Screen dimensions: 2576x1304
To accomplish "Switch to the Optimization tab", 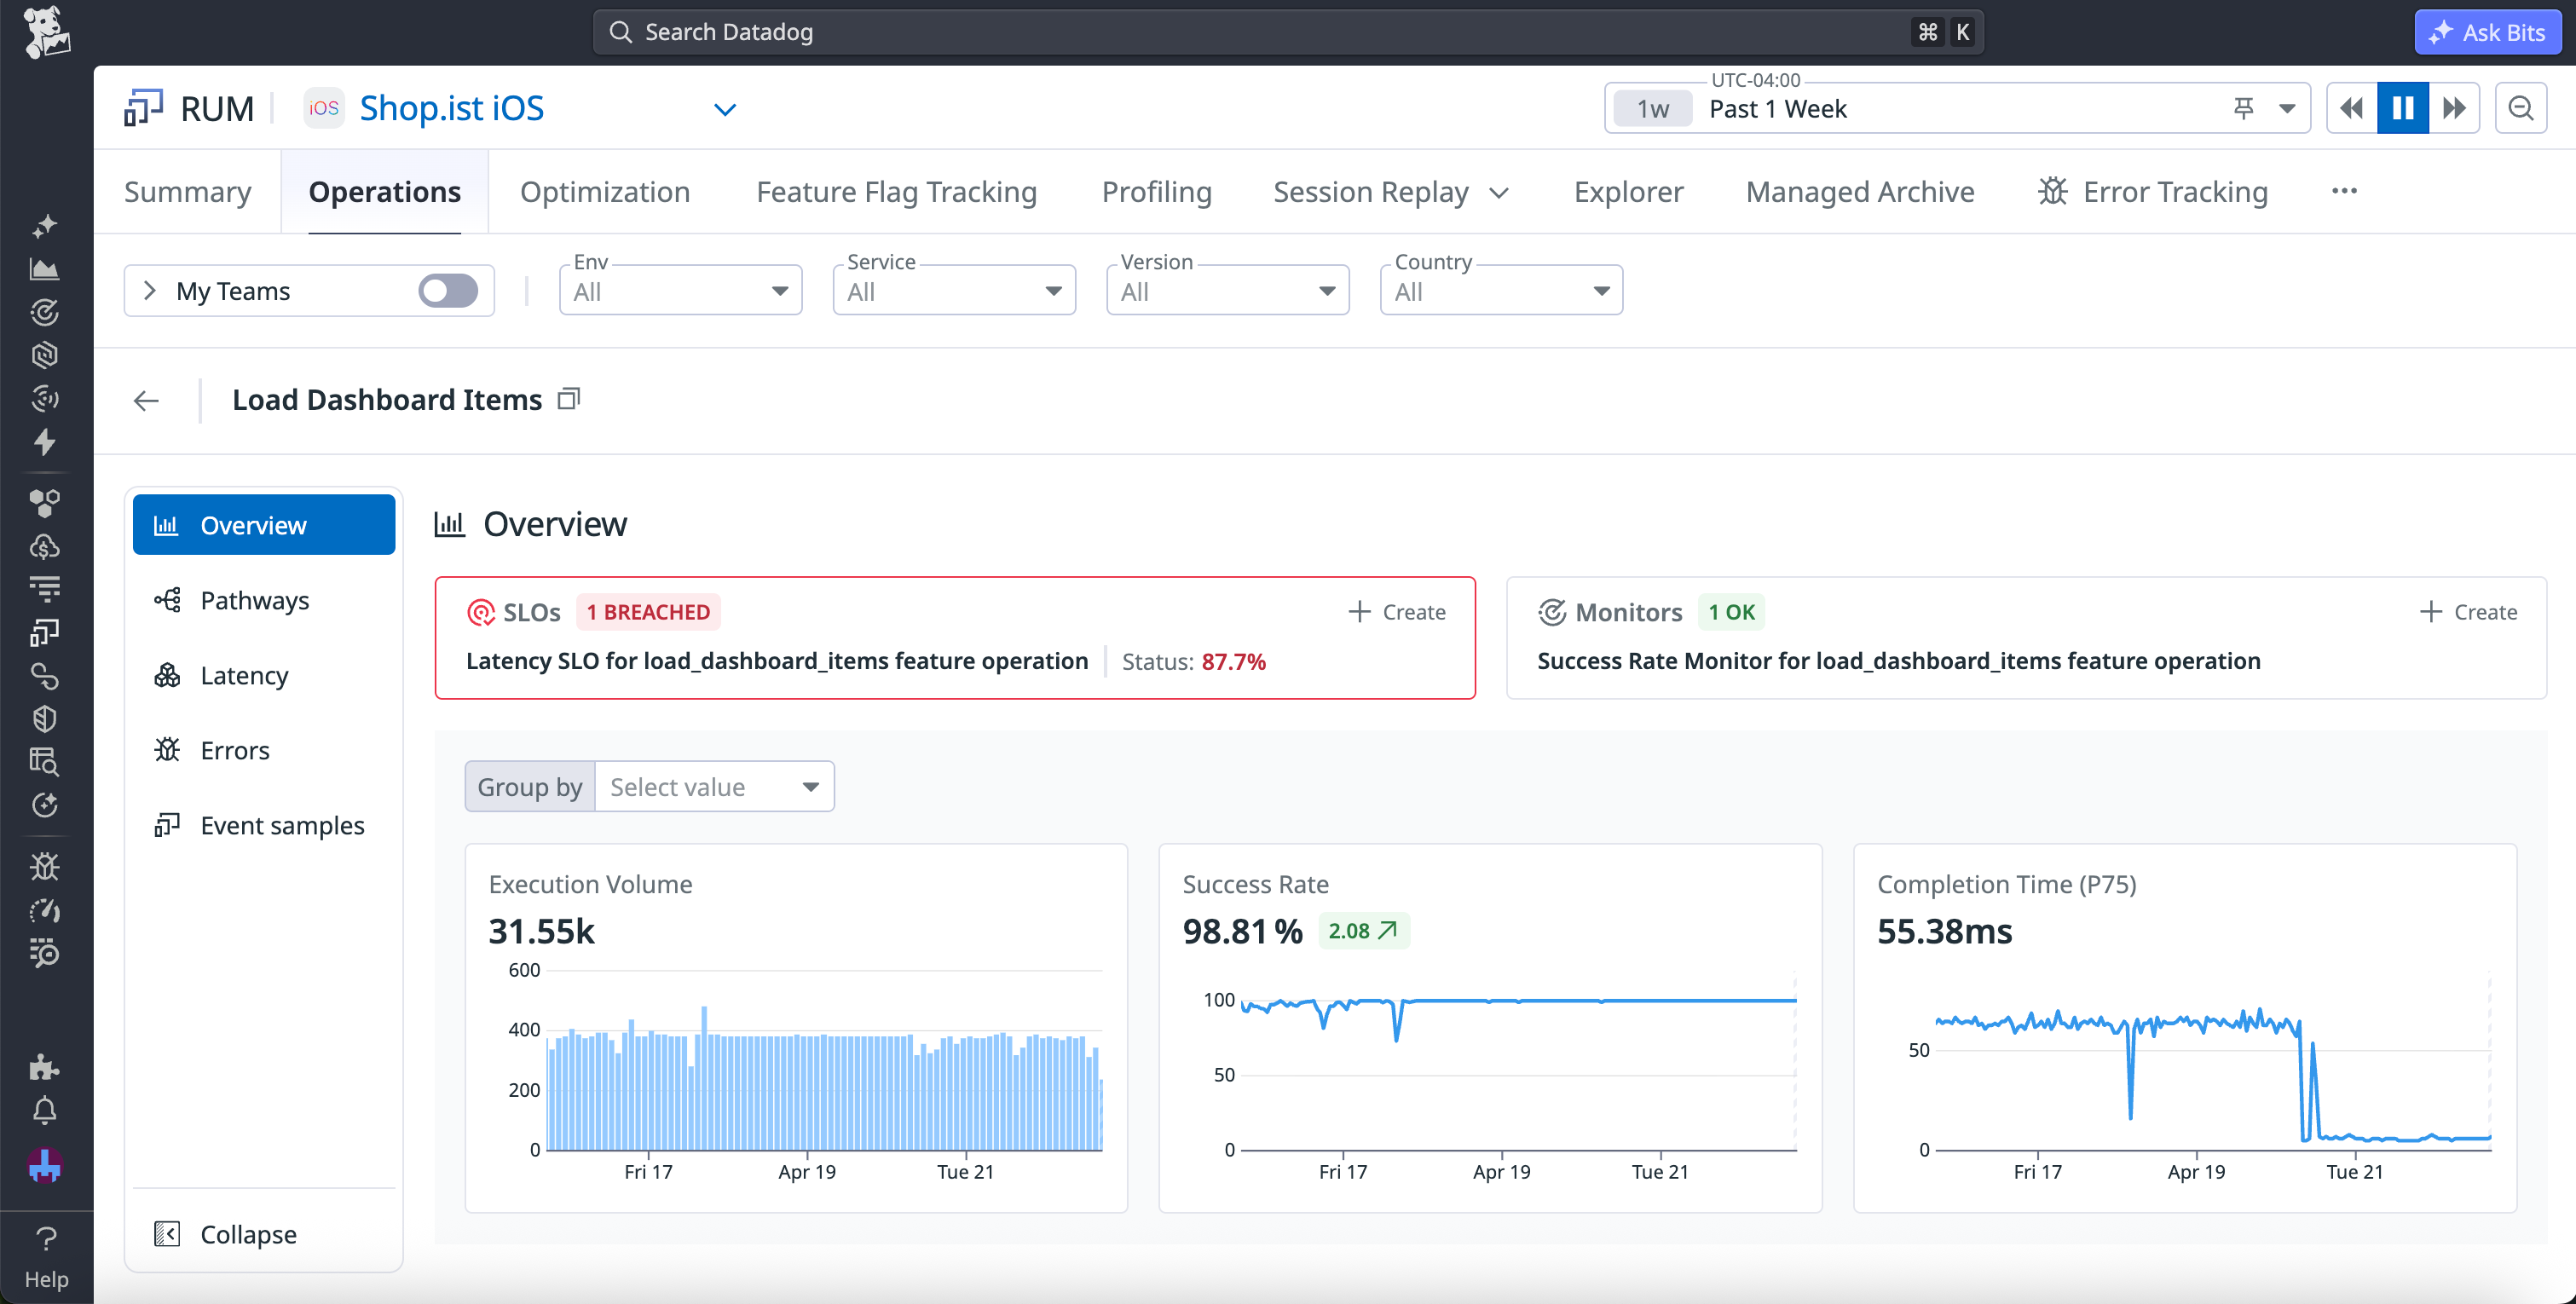I will coord(605,192).
